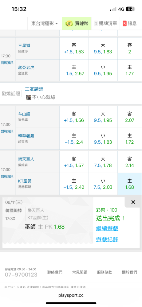Select 三星獅 客 +1.5, 1.53 odds
The height and width of the screenshot is (307, 142).
coord(74,49)
